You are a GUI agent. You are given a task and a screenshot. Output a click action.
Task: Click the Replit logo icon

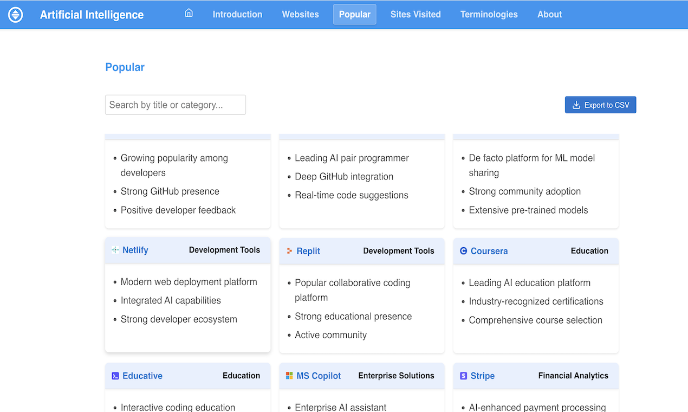tap(289, 251)
